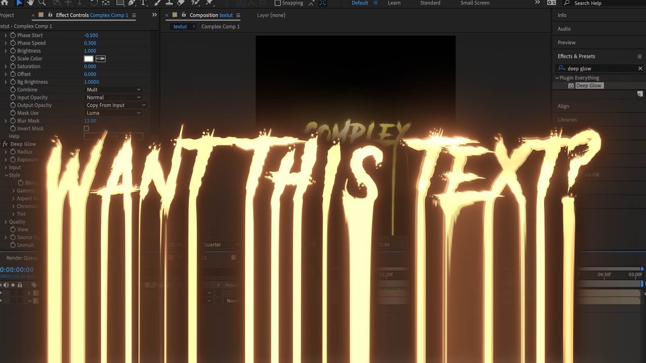Switch to Standard workspace
Image resolution: width=646 pixels, height=363 pixels.
point(430,3)
